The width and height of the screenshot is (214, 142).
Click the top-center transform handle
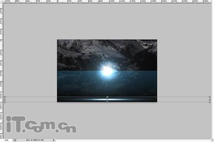tap(107, 97)
